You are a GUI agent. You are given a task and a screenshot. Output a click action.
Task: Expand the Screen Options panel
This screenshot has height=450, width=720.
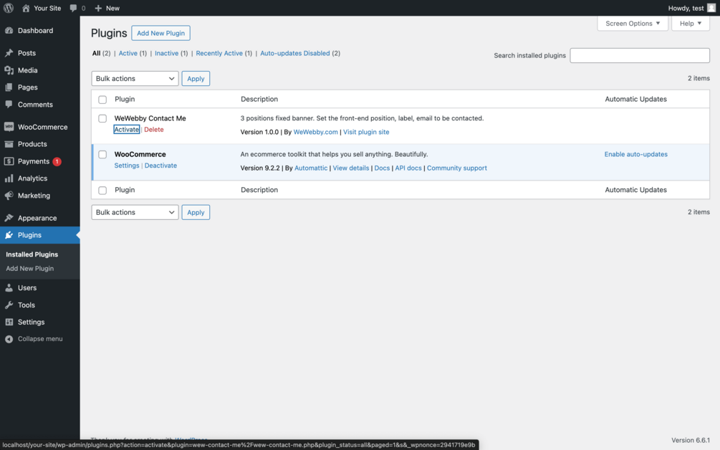point(633,24)
